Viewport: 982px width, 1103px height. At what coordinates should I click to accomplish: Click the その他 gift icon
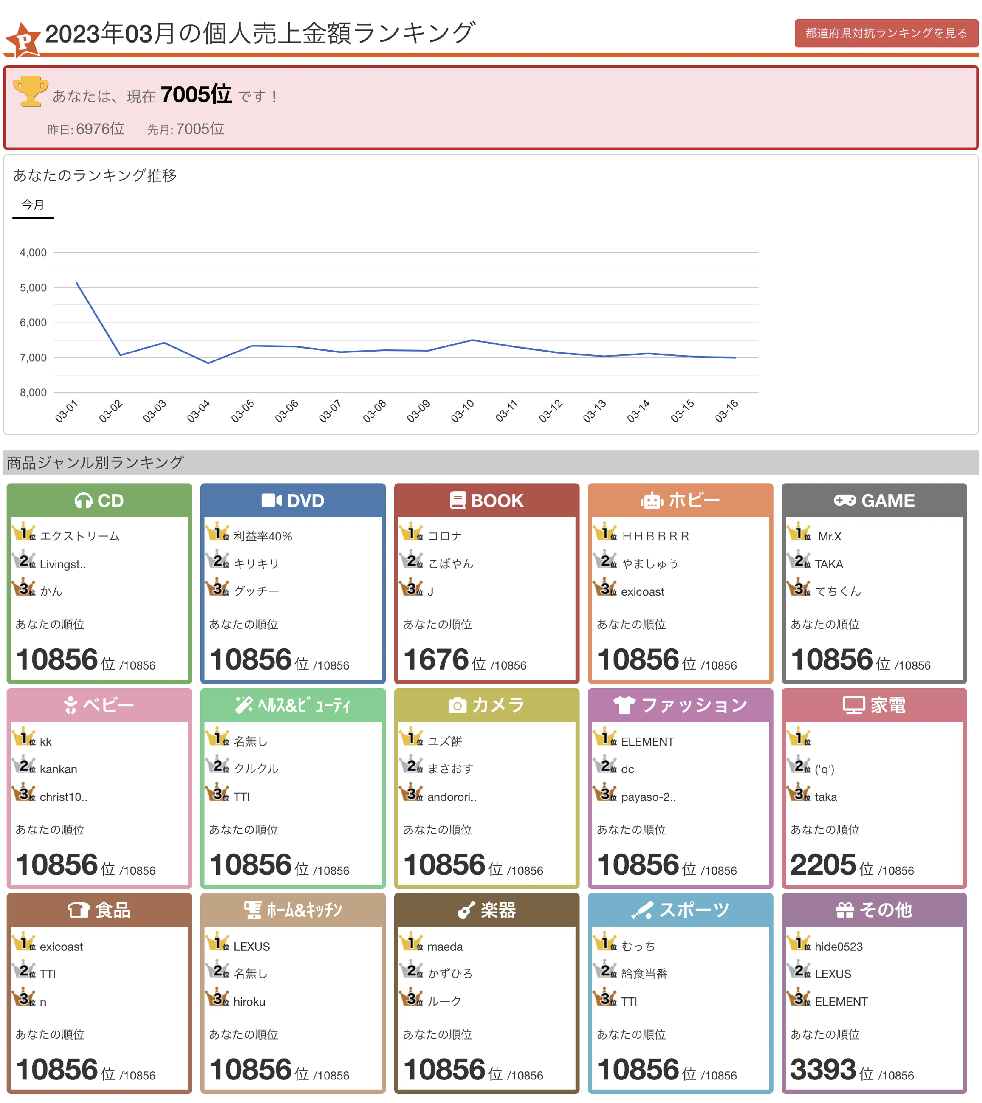pos(844,910)
